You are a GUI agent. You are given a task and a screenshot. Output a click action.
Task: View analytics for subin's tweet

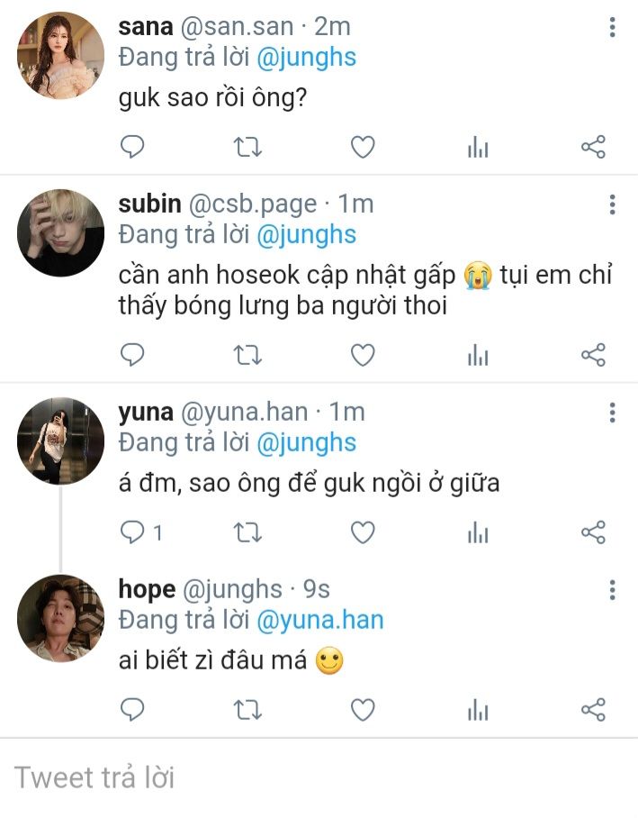coord(478,355)
